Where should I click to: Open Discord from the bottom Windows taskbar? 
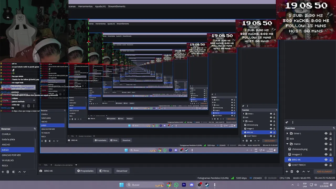pos(192,185)
